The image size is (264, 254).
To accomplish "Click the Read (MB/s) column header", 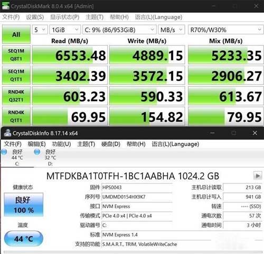I will click(x=70, y=41).
